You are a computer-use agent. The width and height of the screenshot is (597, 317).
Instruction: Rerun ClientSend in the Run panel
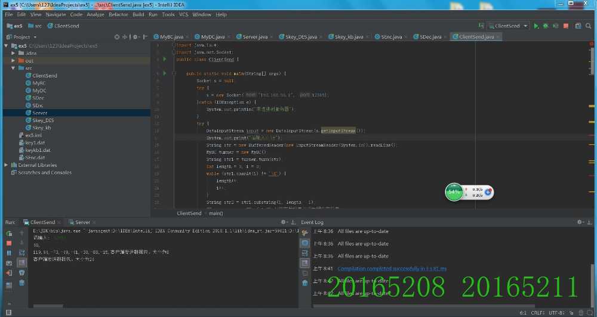9,234
